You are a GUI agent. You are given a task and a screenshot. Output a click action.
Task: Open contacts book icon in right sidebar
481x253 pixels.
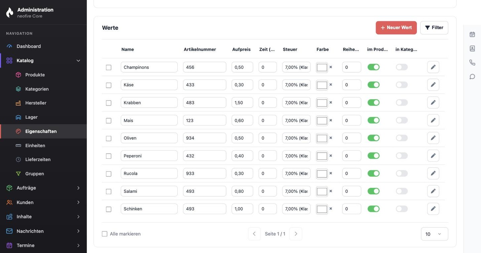[x=472, y=48]
